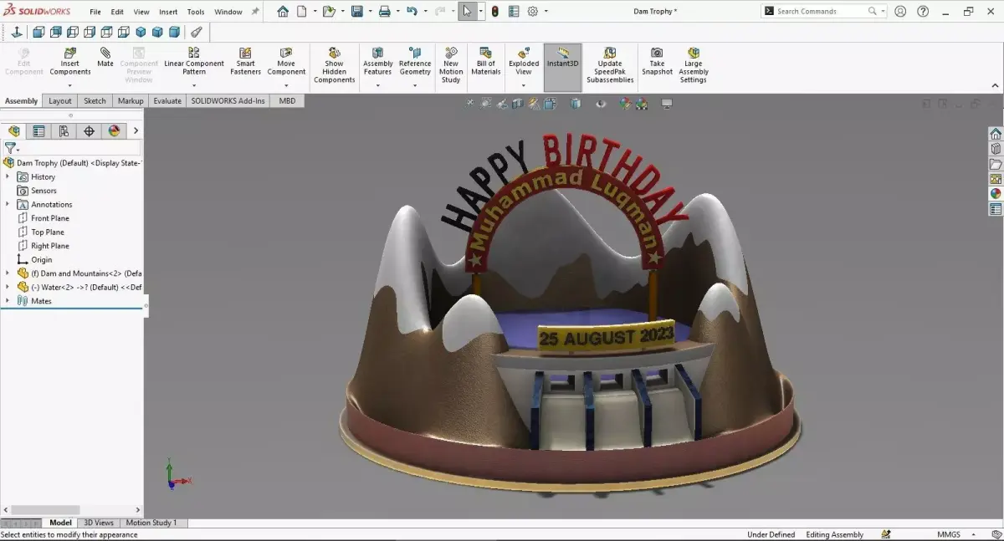
Task: Print using the printer icon
Action: pyautogui.click(x=384, y=12)
